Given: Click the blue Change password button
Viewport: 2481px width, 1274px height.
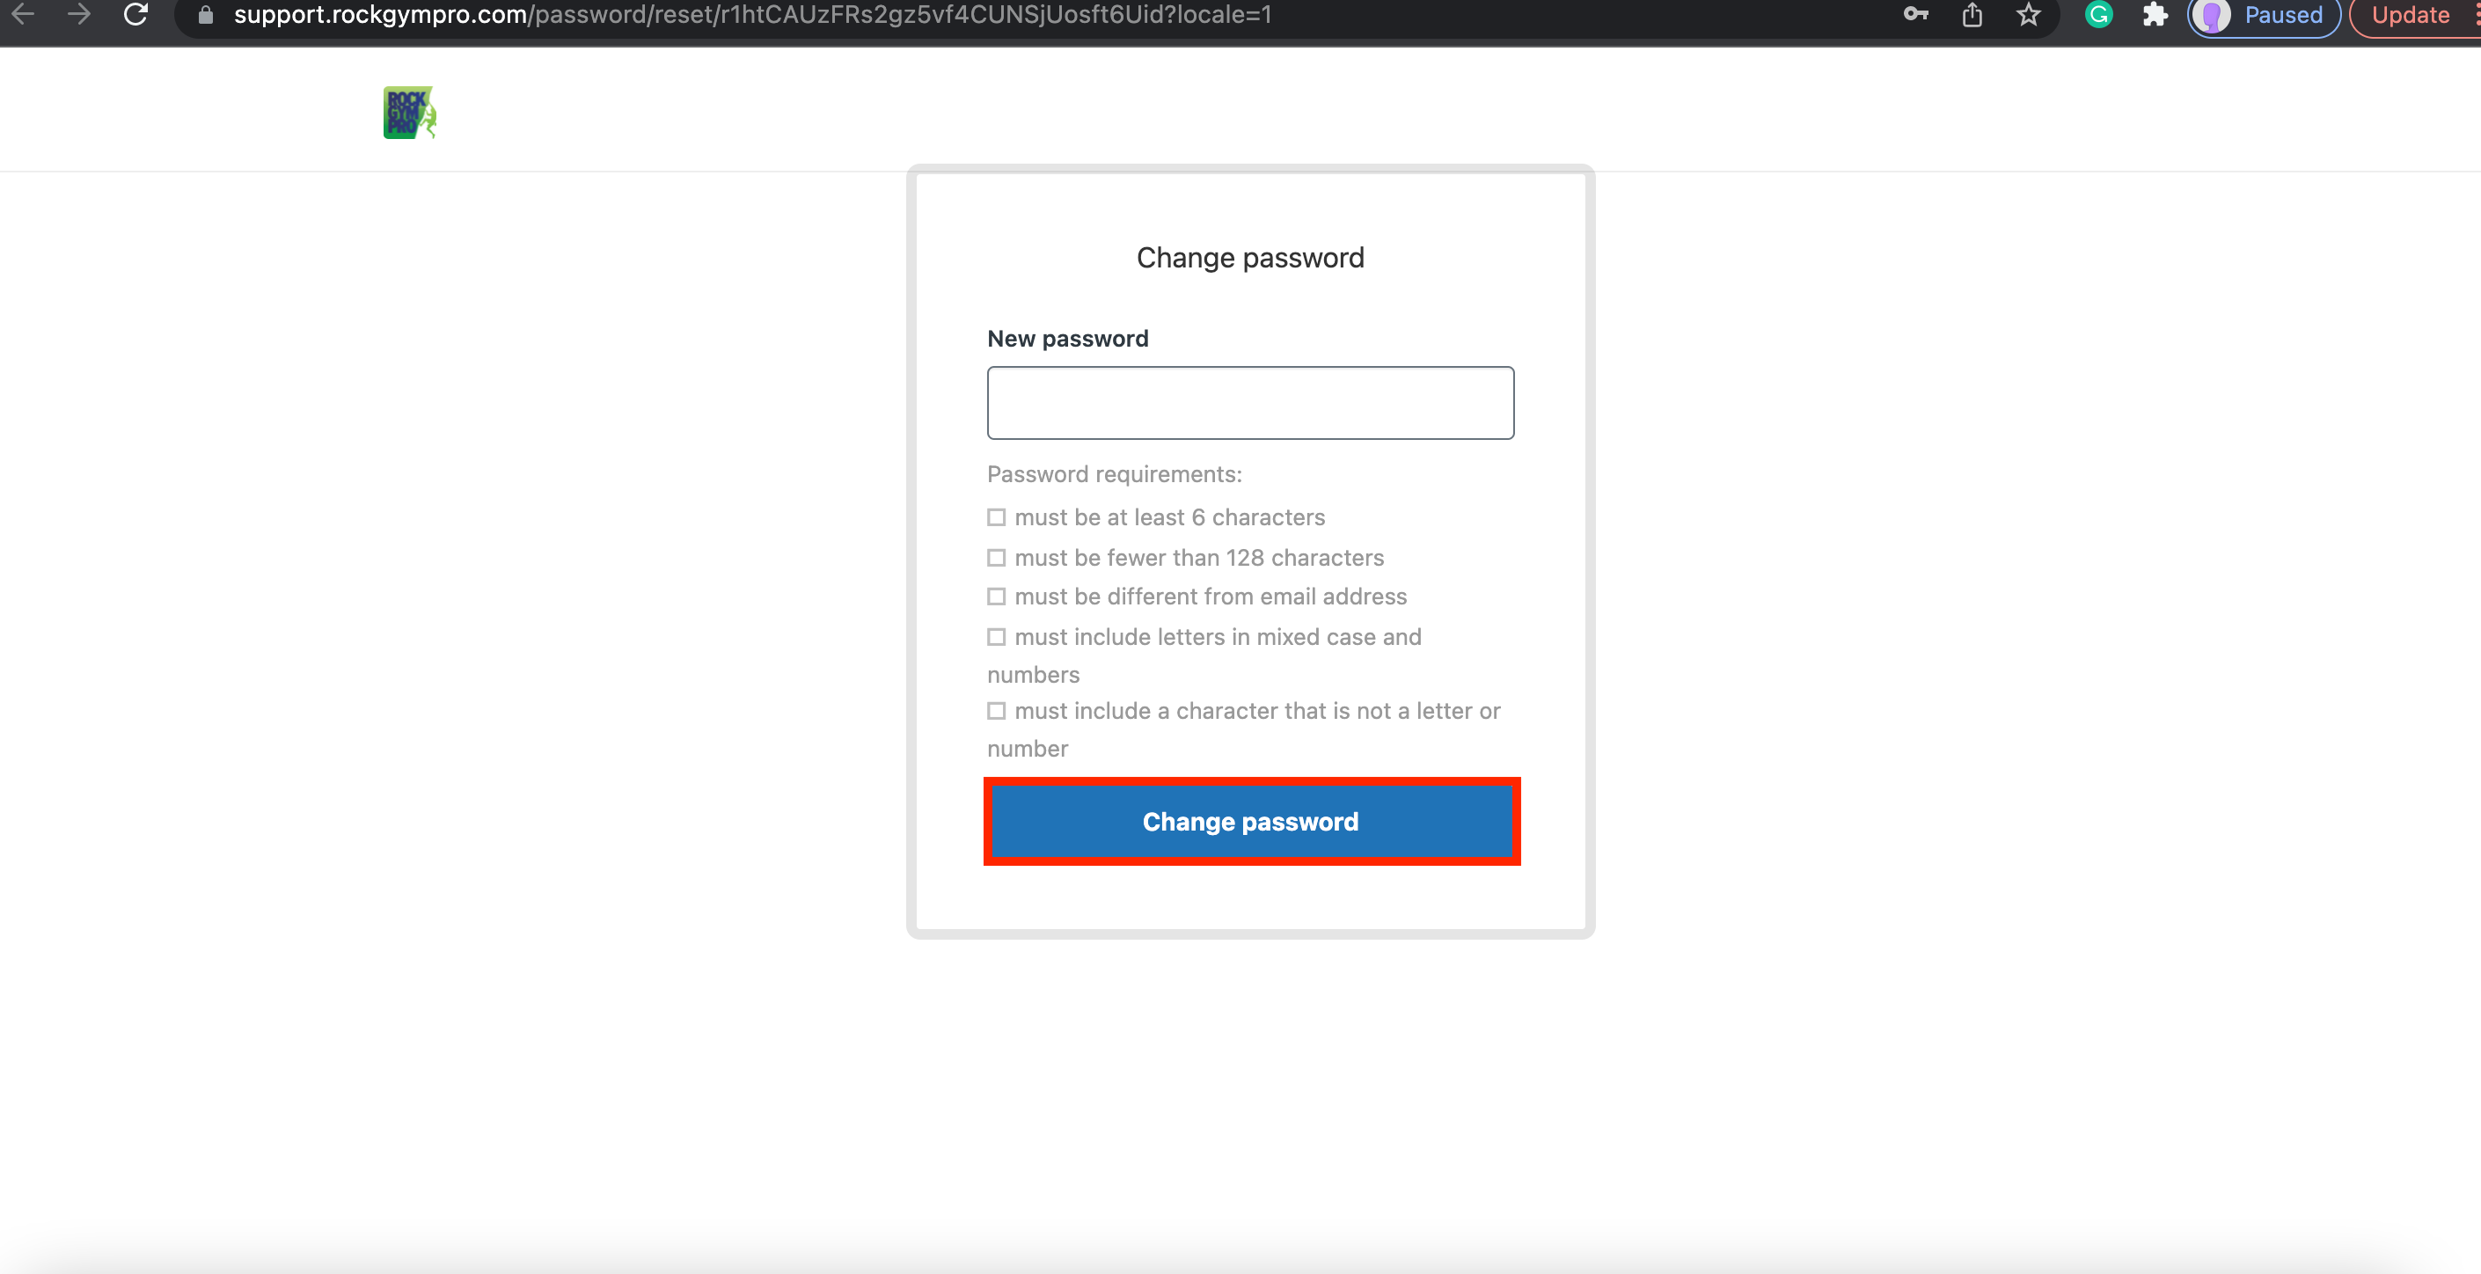Looking at the screenshot, I should [x=1251, y=822].
